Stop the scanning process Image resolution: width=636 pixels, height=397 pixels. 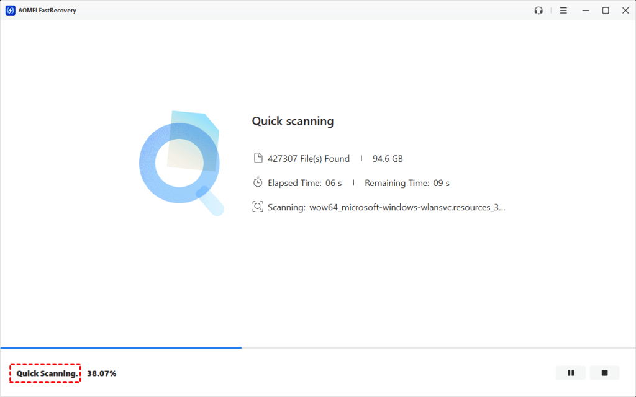tap(604, 373)
